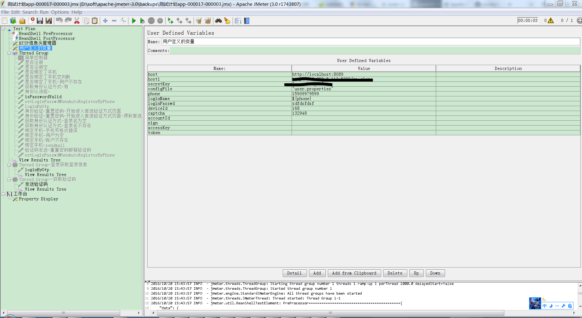Collapse the first Thread Group node
Viewport: 582px width, 318px height.
[x=9, y=53]
